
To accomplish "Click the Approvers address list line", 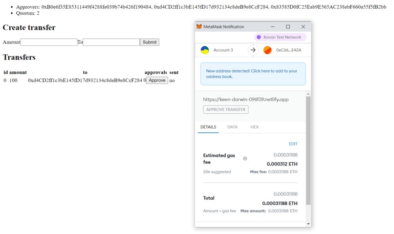I will point(201,7).
